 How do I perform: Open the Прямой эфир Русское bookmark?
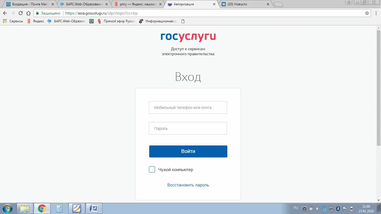pos(116,21)
